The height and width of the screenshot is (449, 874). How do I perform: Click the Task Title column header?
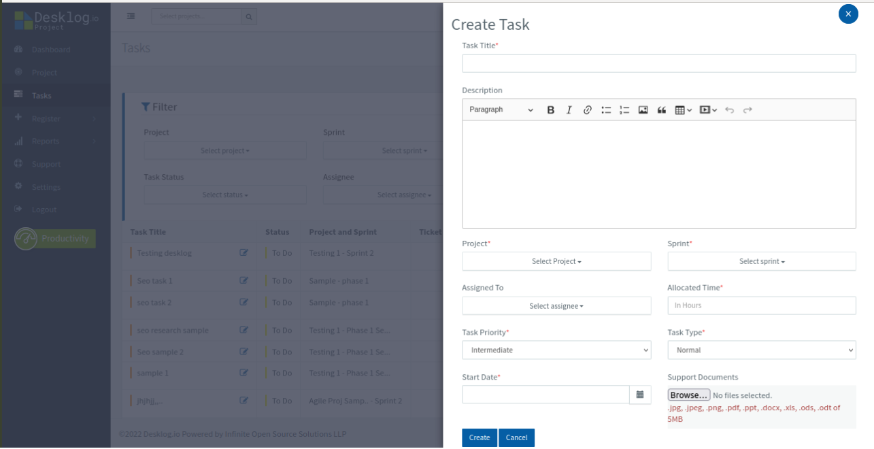(x=148, y=232)
